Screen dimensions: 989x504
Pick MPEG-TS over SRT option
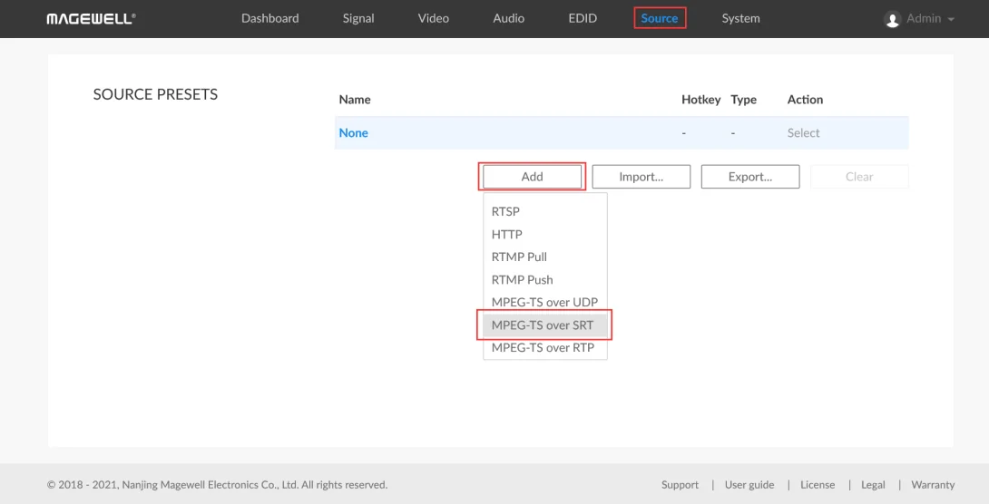[x=545, y=325]
